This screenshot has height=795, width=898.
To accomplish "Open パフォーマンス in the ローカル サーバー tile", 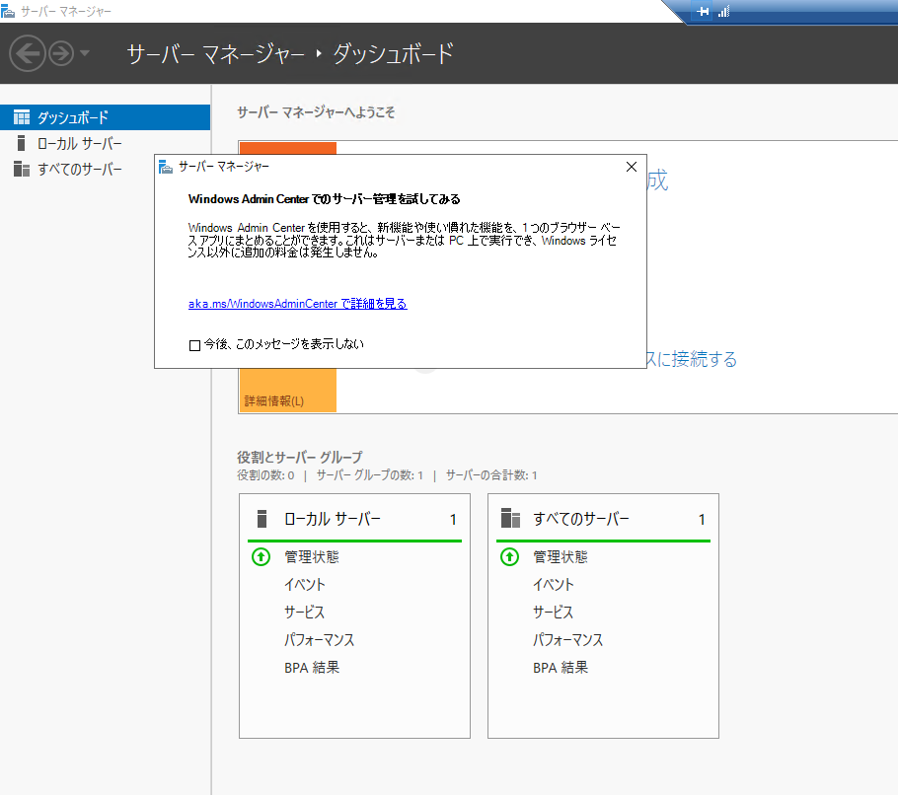I will pyautogui.click(x=319, y=639).
